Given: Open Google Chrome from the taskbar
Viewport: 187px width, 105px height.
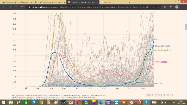Looking at the screenshot, I should pos(41,102).
